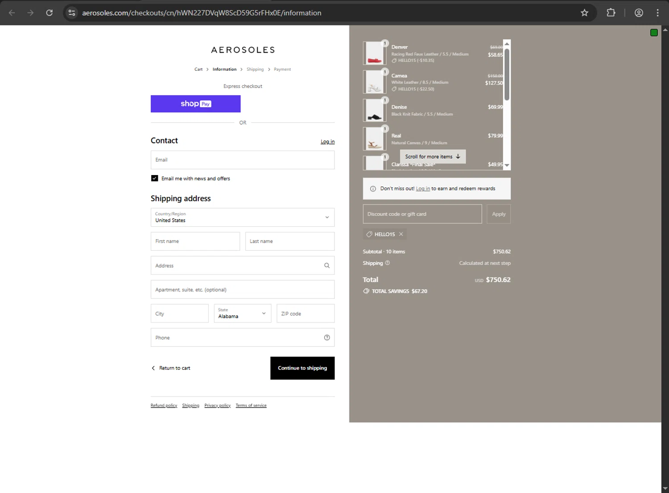Screen dimensions: 669x493
Task: Remove HELLO15 discount code with the X
Action: click(x=401, y=234)
